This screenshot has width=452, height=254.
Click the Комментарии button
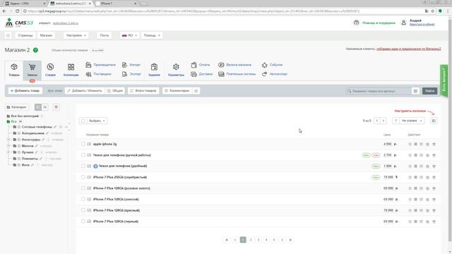point(177,91)
